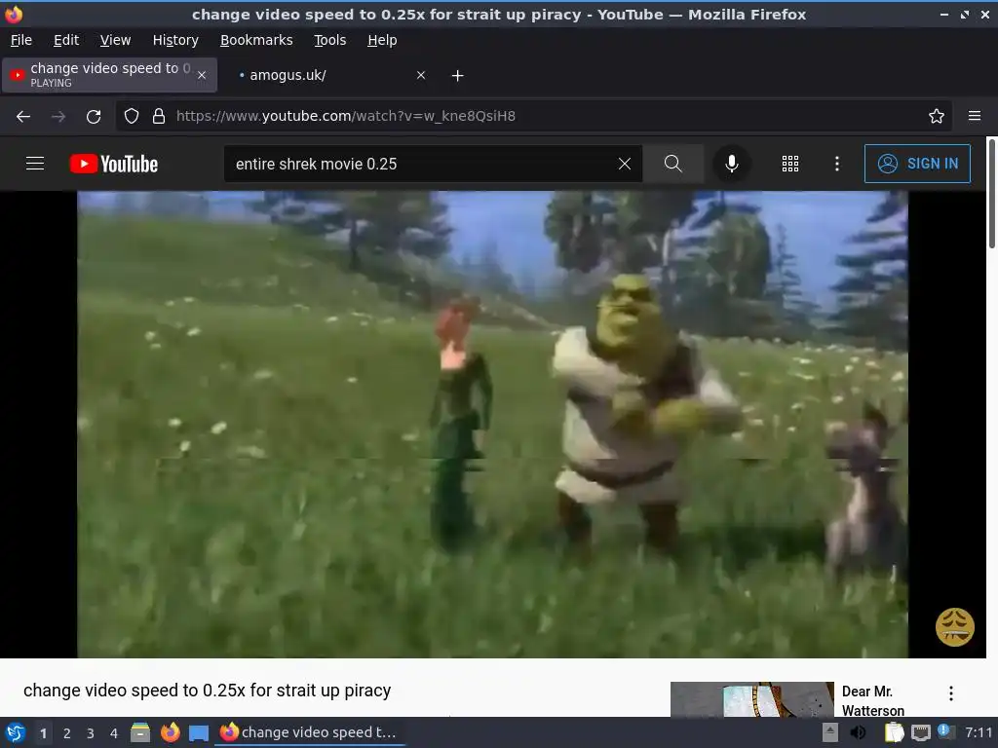Open the network monitor tray icon
998x748 pixels.
click(x=920, y=732)
